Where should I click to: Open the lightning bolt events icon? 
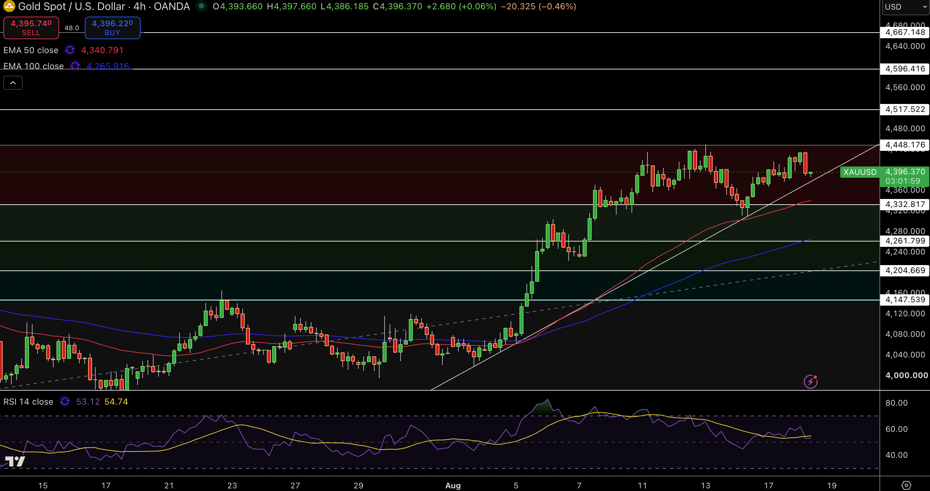(811, 381)
